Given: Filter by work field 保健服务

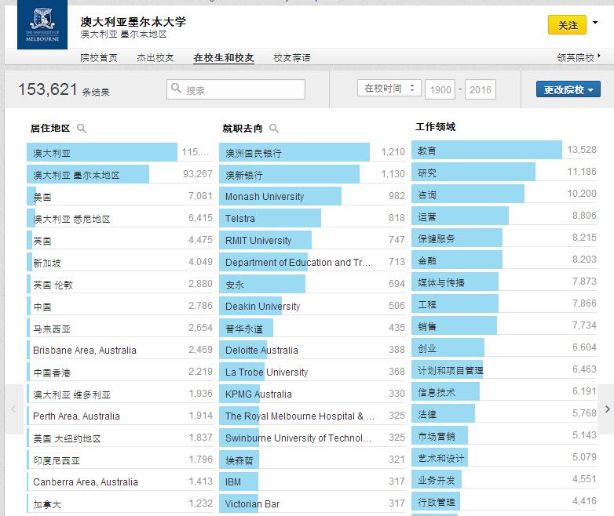Looking at the screenshot, I should tap(504, 238).
